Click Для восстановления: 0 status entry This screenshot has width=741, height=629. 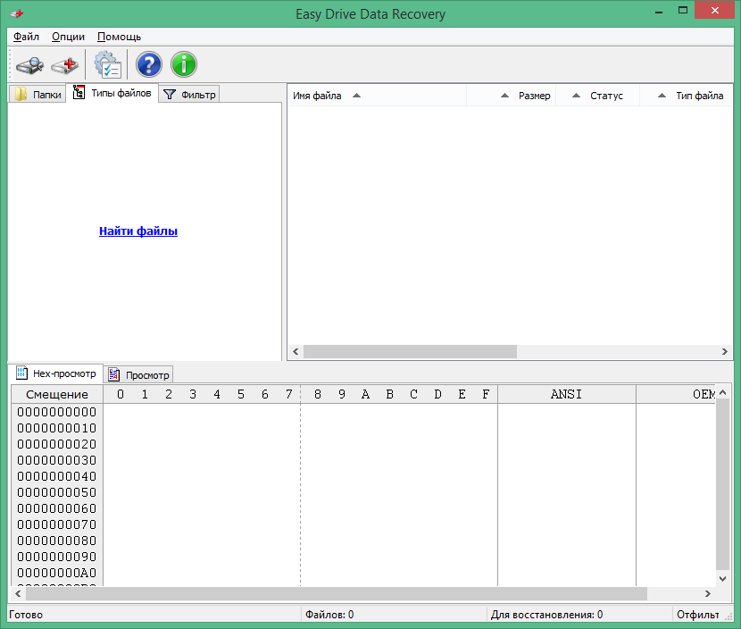click(x=546, y=615)
